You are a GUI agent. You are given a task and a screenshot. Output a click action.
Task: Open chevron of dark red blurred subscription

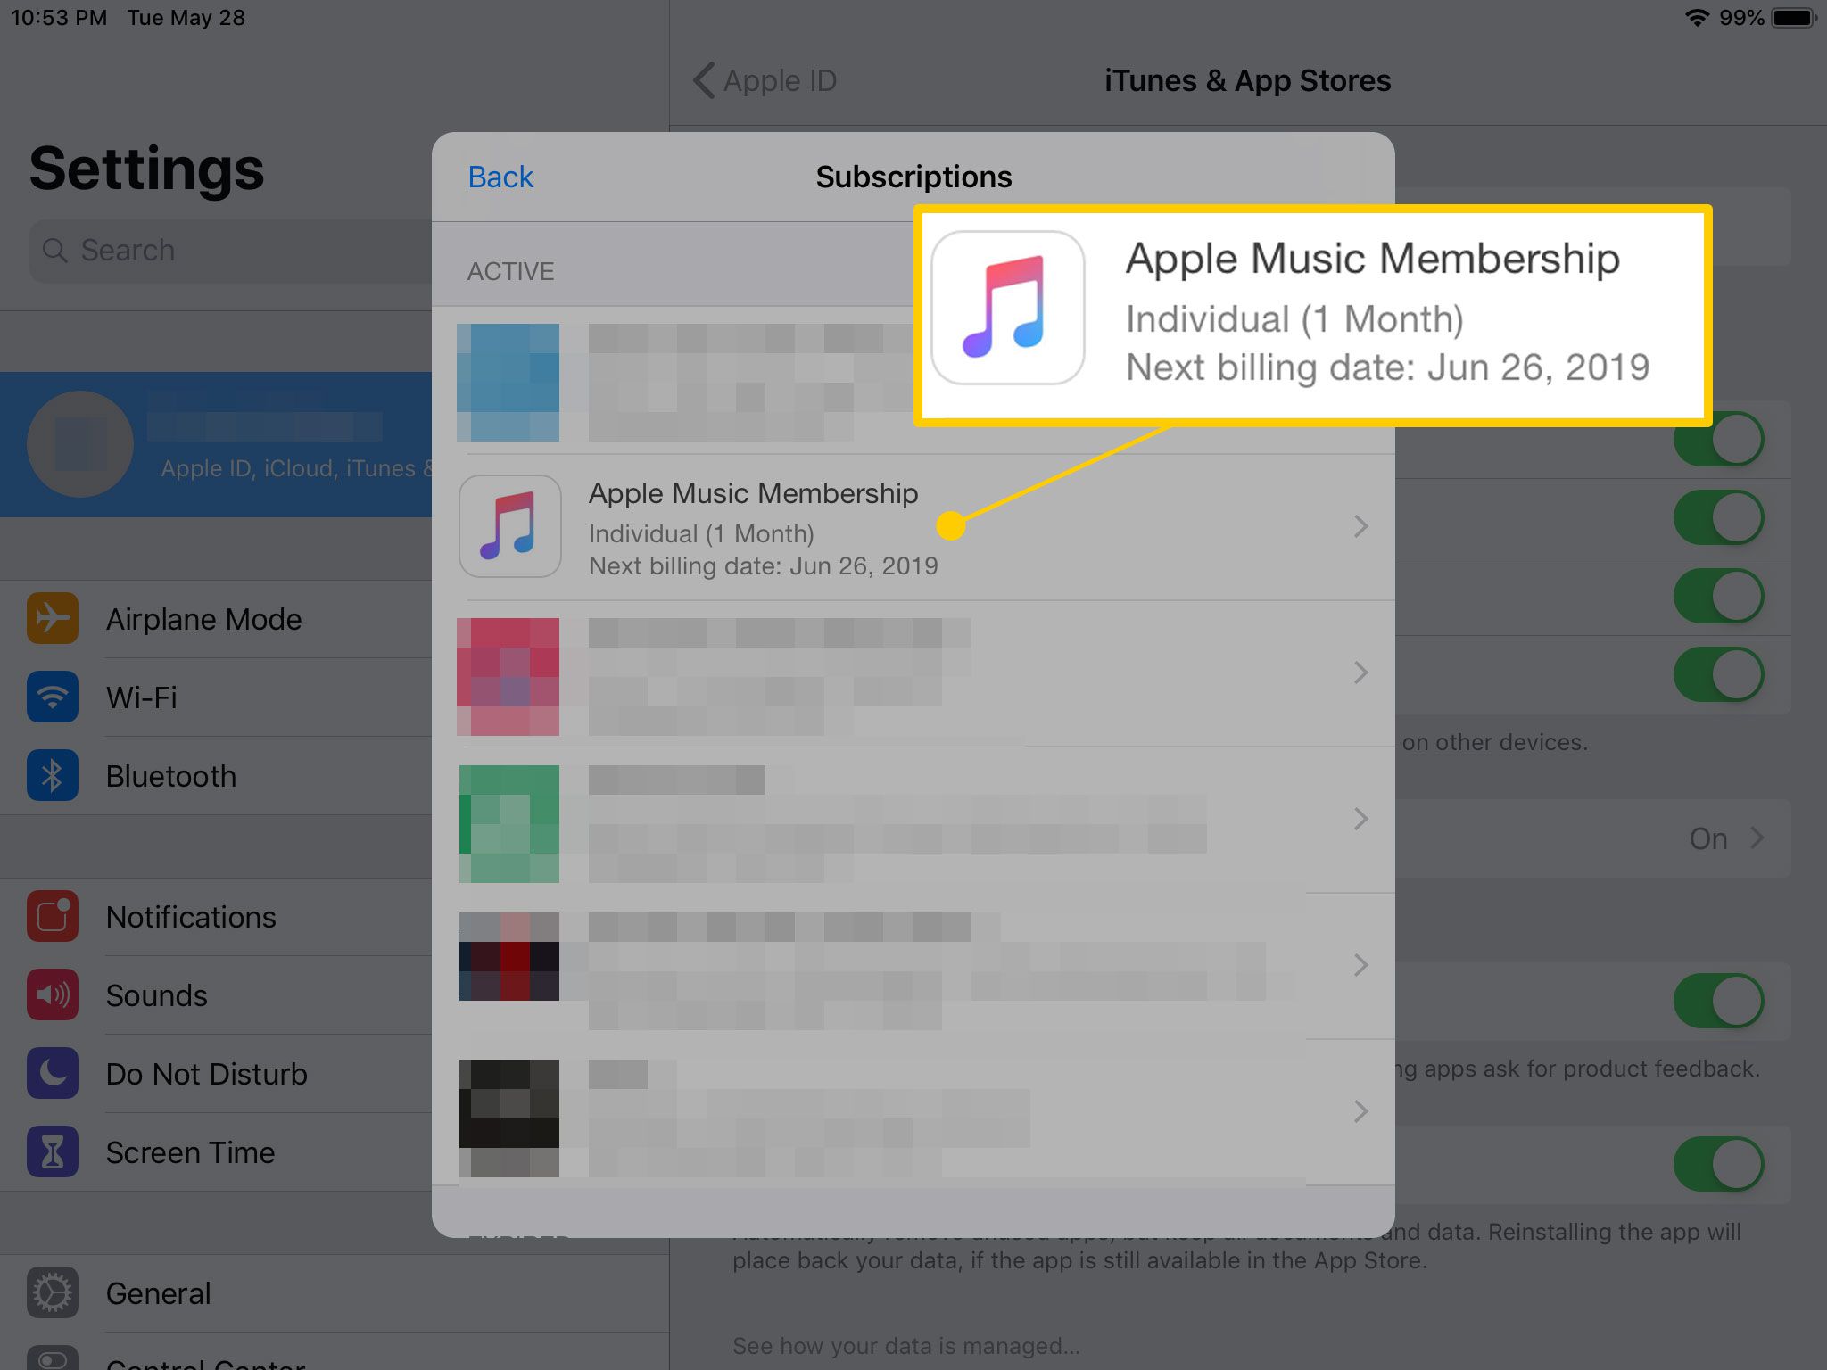pyautogui.click(x=1360, y=965)
